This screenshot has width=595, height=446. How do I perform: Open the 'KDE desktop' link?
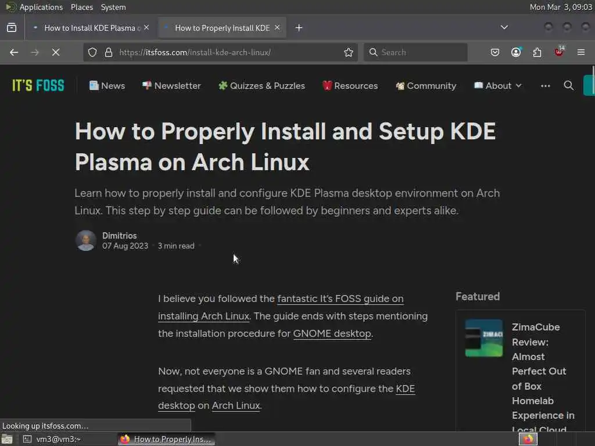pos(405,389)
